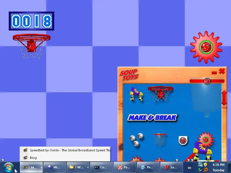Click the purple roller skate toy in toy box

pos(136,94)
